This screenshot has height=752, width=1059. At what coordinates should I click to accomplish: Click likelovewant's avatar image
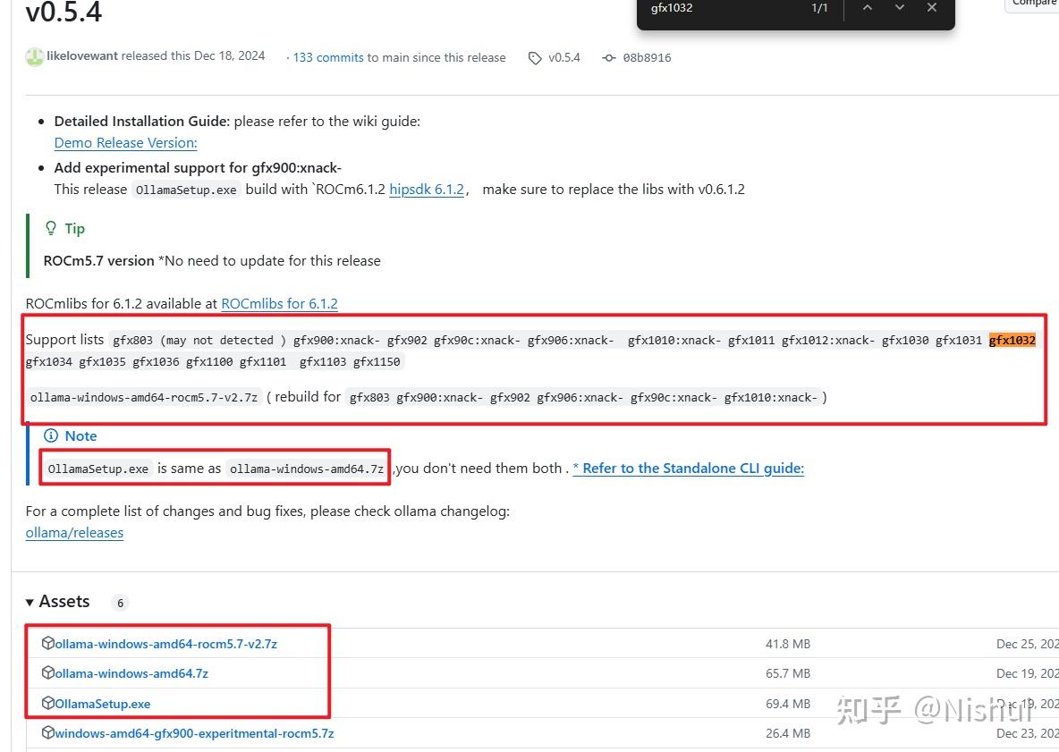pos(34,56)
